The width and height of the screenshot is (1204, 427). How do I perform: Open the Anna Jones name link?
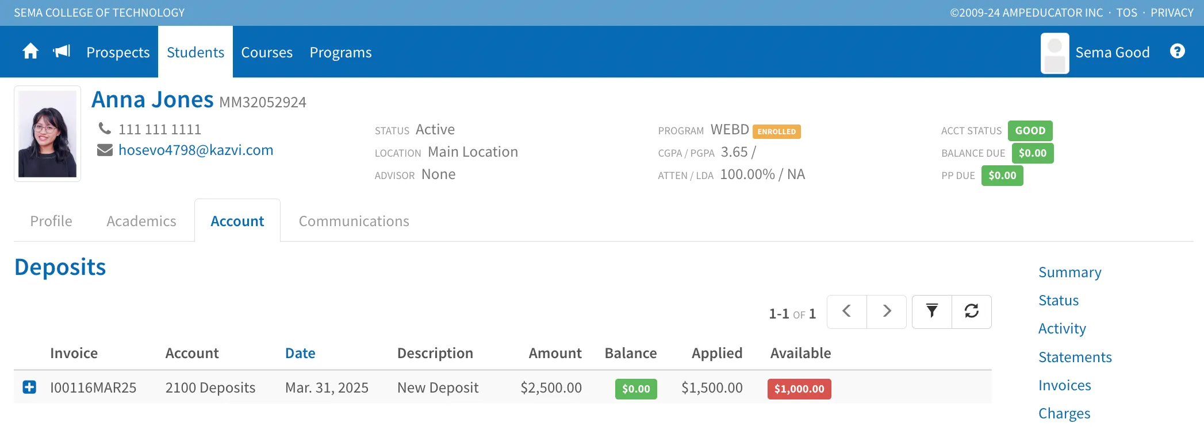click(x=152, y=100)
